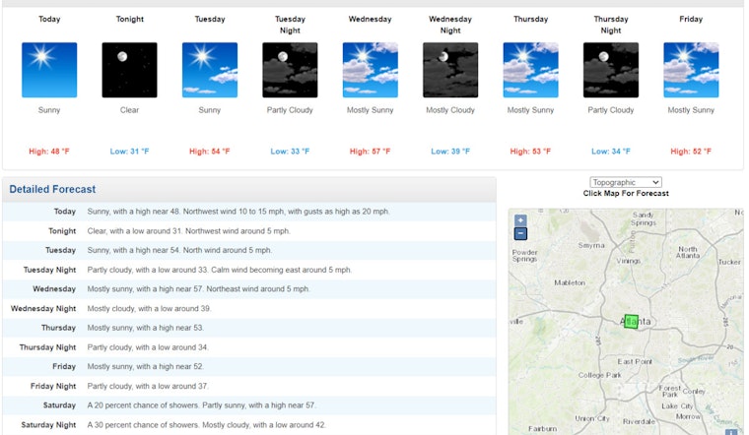Click the Detailed Forecast heading

point(52,189)
